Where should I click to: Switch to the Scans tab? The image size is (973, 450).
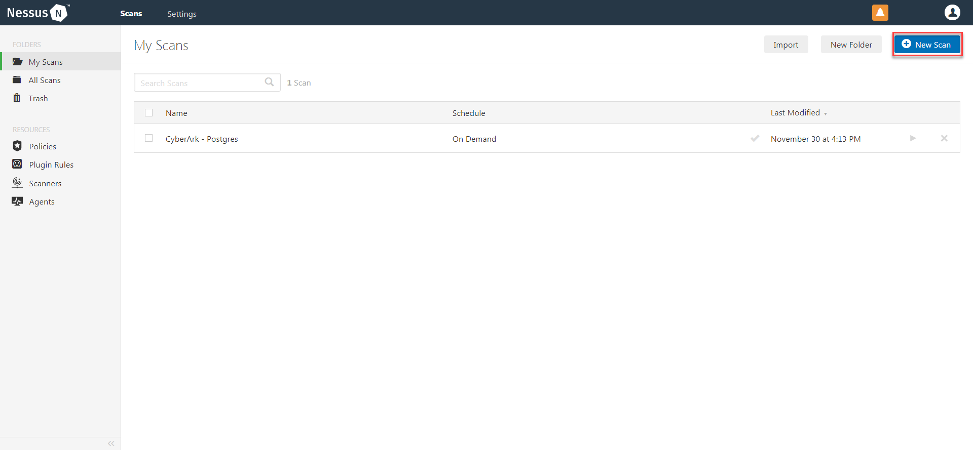point(131,14)
